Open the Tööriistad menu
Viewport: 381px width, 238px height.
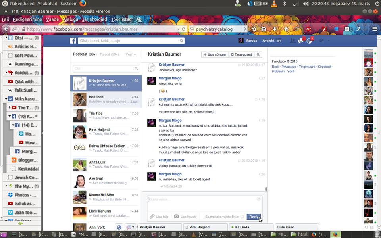[121, 19]
